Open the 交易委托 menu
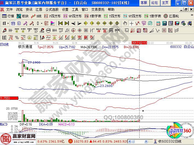Screen dimensions: 194x145 98,9
